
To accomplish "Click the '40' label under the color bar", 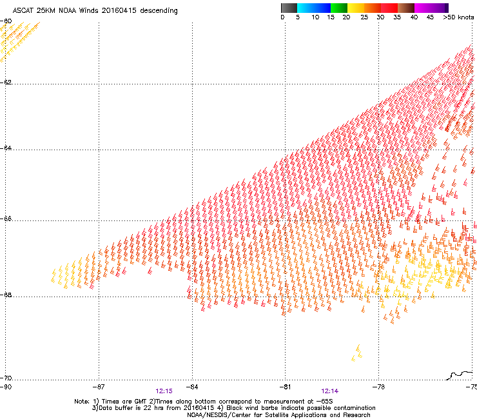I will point(414,17).
